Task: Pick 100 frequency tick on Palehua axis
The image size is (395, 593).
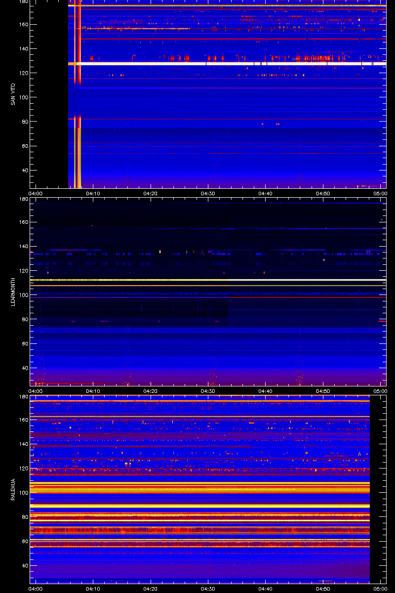Action: [x=23, y=493]
